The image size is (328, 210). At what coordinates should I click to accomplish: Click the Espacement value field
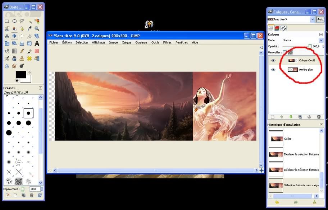(35, 189)
